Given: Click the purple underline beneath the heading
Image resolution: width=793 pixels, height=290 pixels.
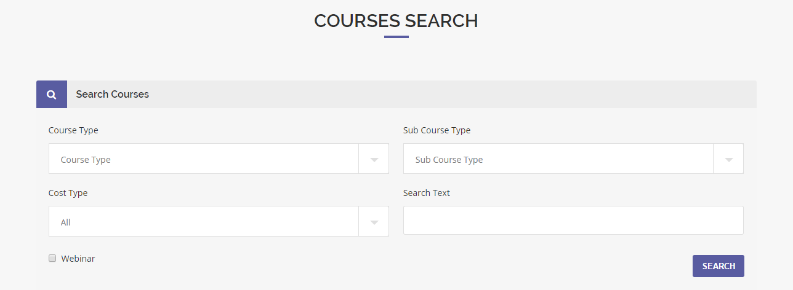Looking at the screenshot, I should [396, 37].
